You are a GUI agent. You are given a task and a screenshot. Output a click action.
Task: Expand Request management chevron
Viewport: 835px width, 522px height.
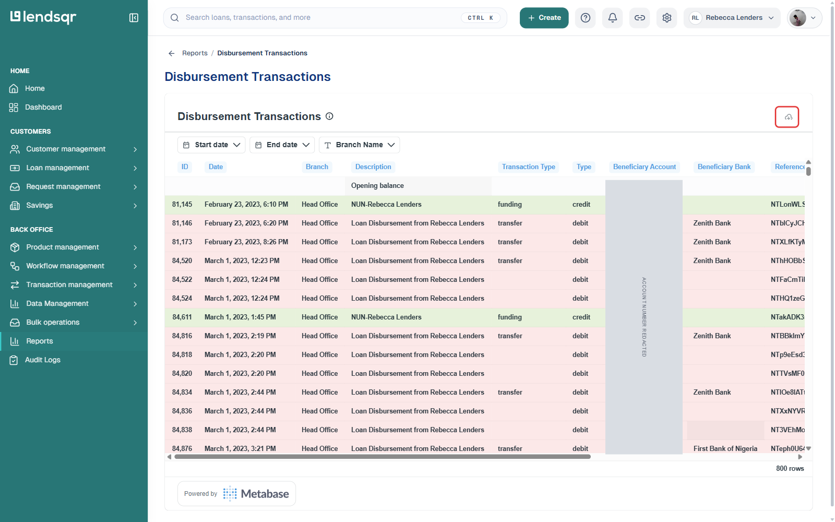pos(135,187)
